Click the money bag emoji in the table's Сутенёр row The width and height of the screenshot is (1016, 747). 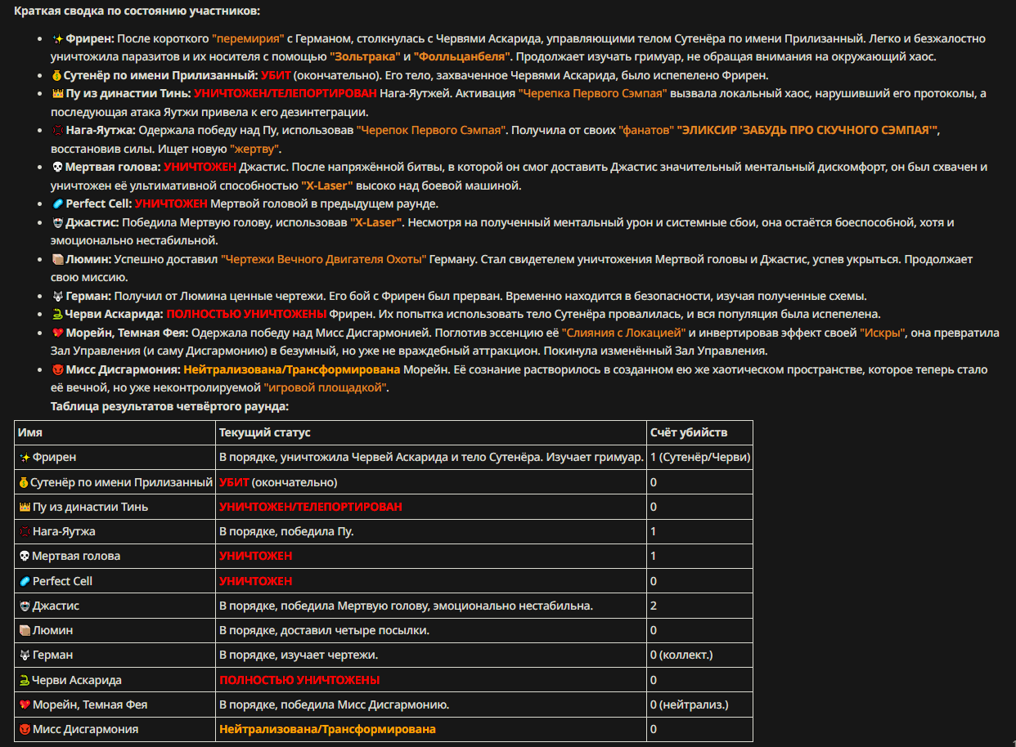tap(24, 483)
